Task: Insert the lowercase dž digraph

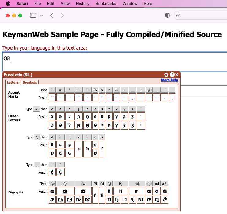Action: pos(83,191)
